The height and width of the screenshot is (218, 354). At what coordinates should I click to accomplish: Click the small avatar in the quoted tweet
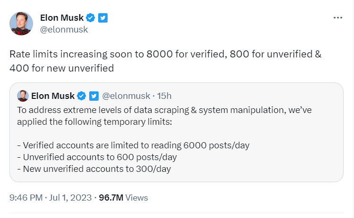(23, 96)
